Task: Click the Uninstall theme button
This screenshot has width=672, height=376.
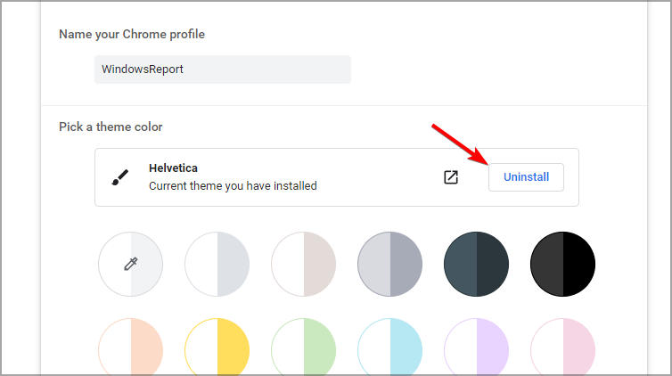Action: point(526,177)
